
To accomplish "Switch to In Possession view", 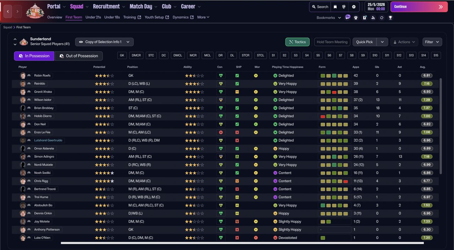I will [x=34, y=56].
